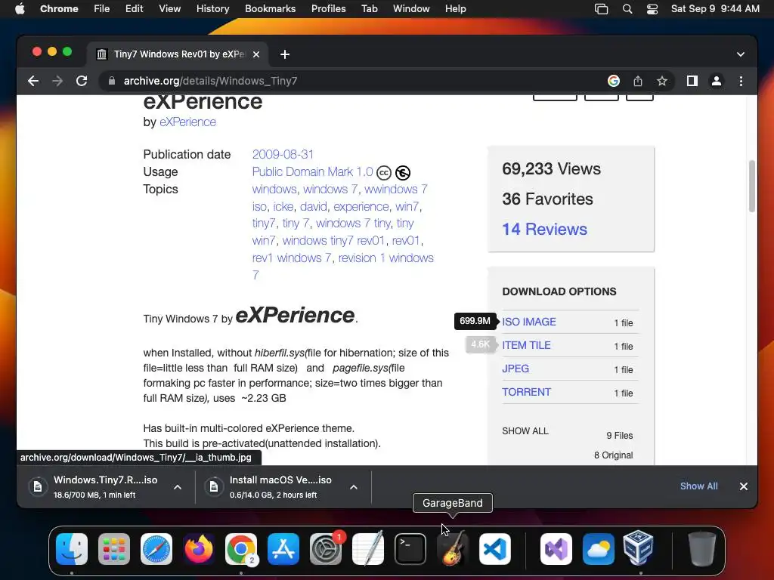Screen dimensions: 774x580
Task: Open a new tab with plus button
Action: click(285, 54)
